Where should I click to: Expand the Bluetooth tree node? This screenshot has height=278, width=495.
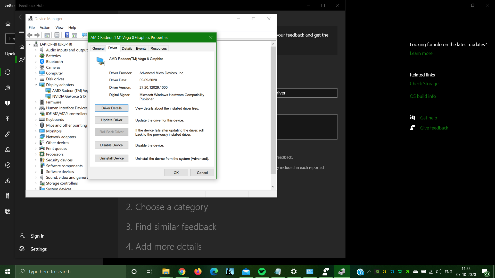36,62
